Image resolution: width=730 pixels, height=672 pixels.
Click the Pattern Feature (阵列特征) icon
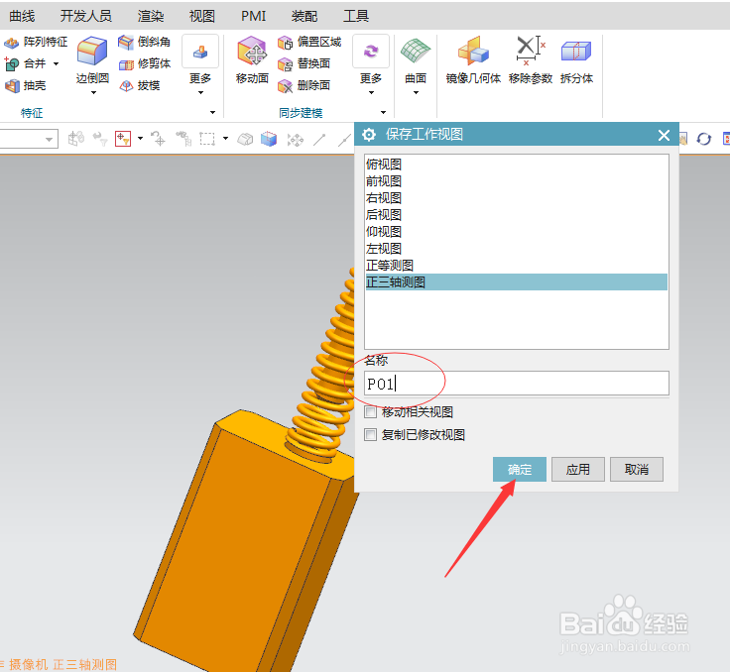[x=11, y=43]
